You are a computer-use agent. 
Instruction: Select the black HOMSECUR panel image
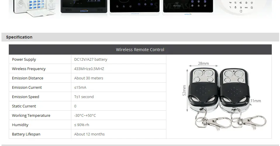pyautogui.click(x=84, y=7)
